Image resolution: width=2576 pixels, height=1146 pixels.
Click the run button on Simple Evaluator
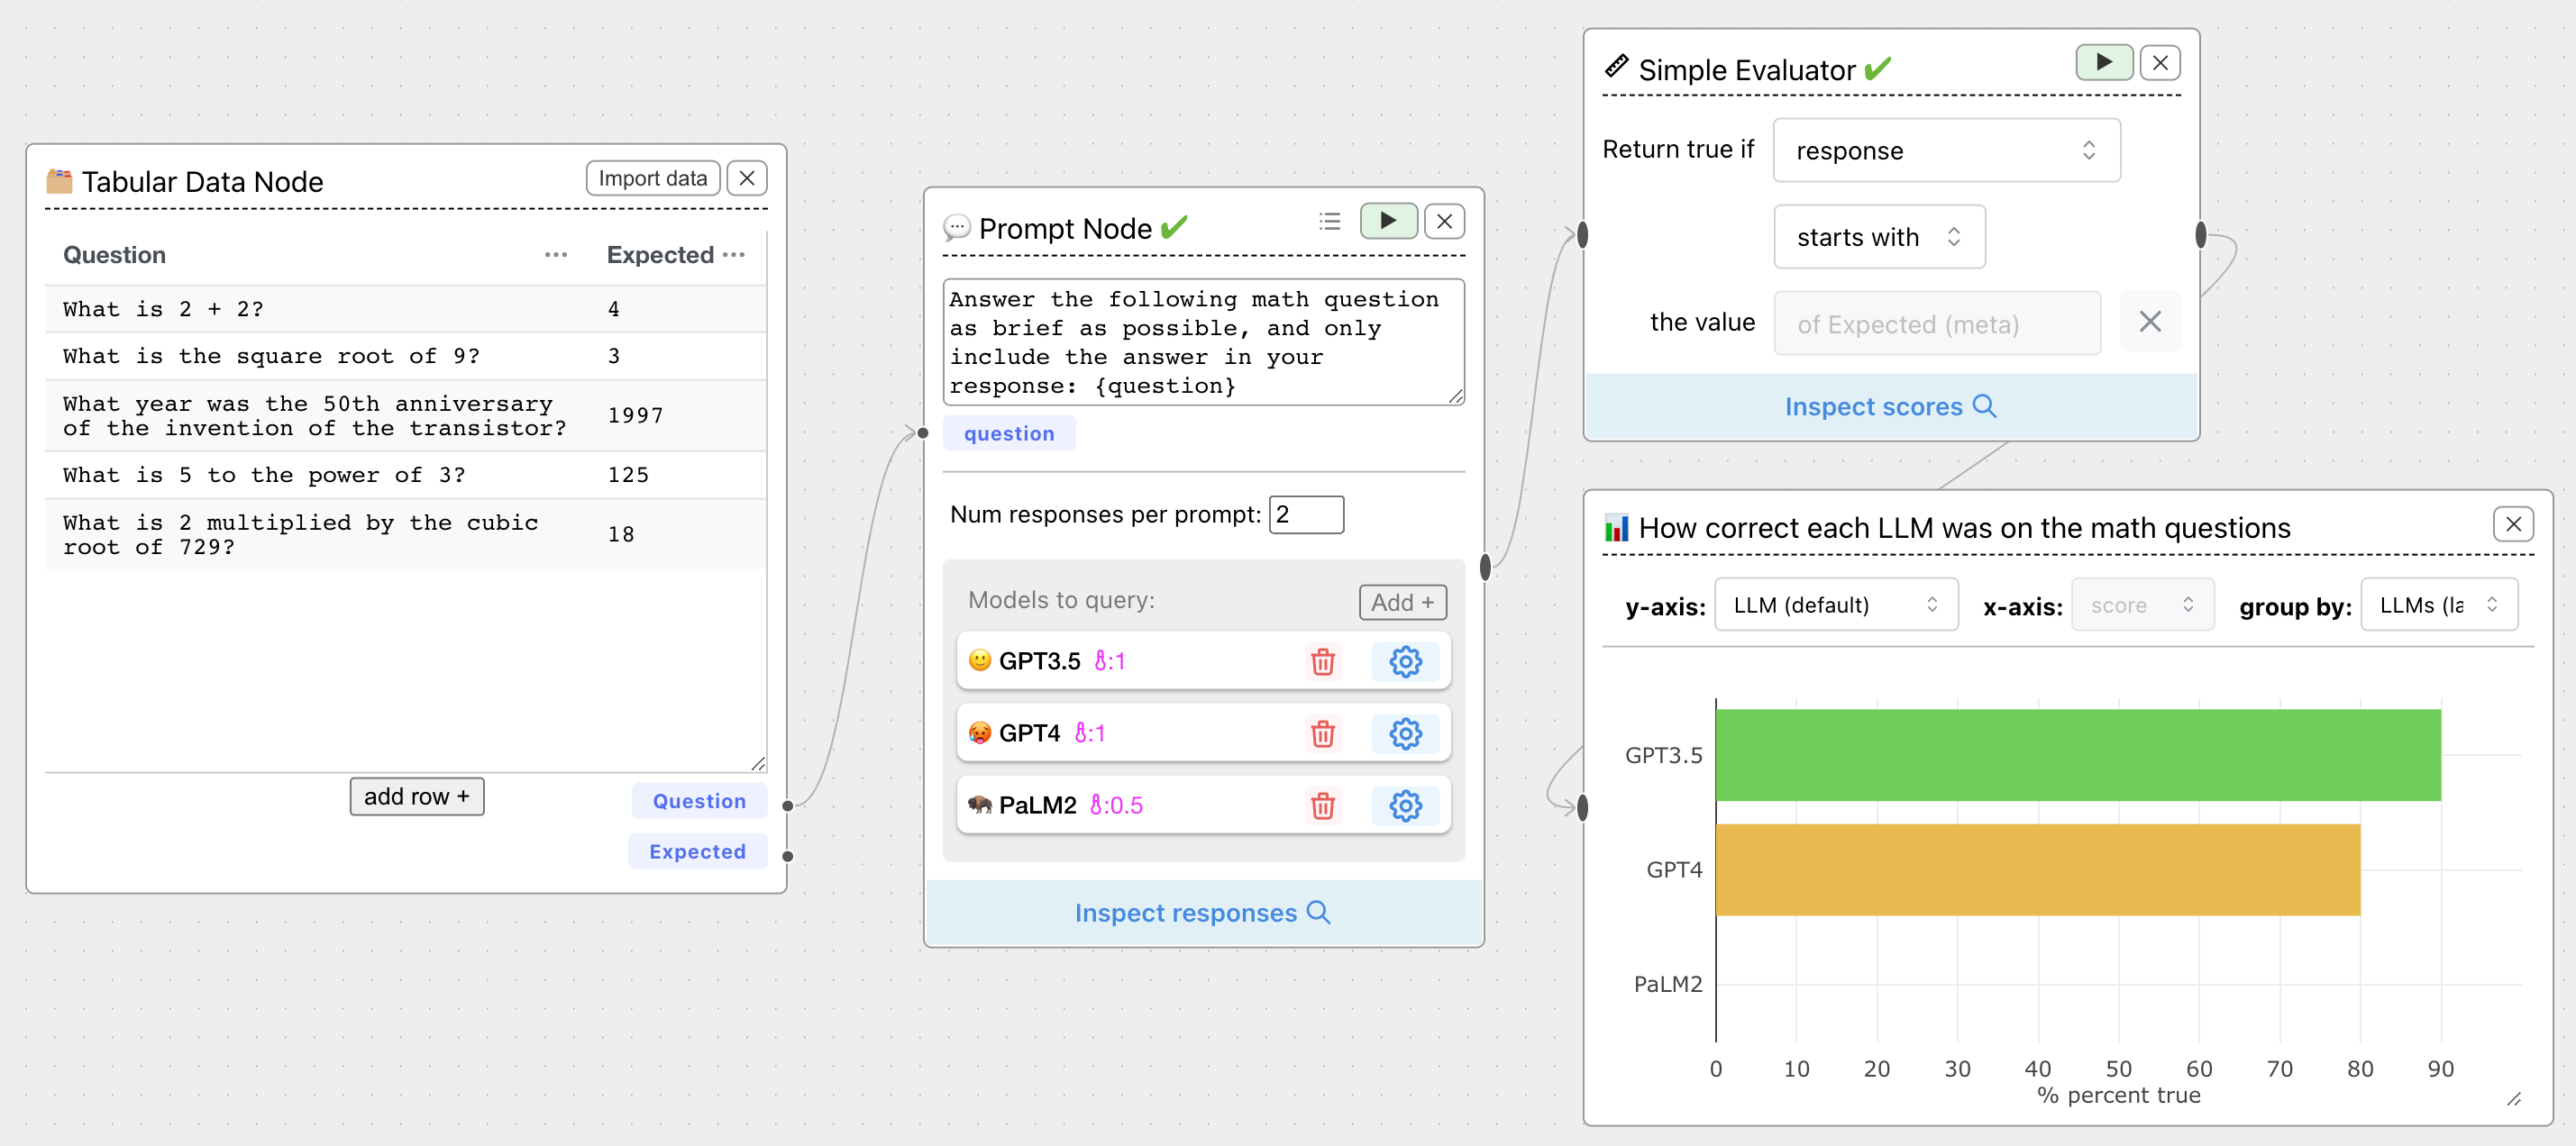click(x=2105, y=60)
